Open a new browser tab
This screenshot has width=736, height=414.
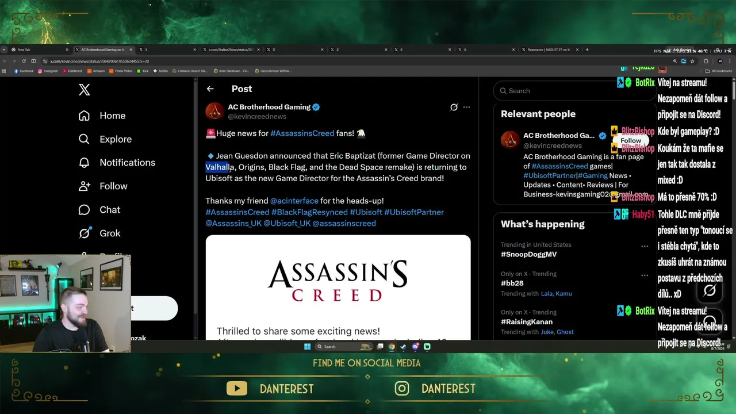click(x=586, y=50)
